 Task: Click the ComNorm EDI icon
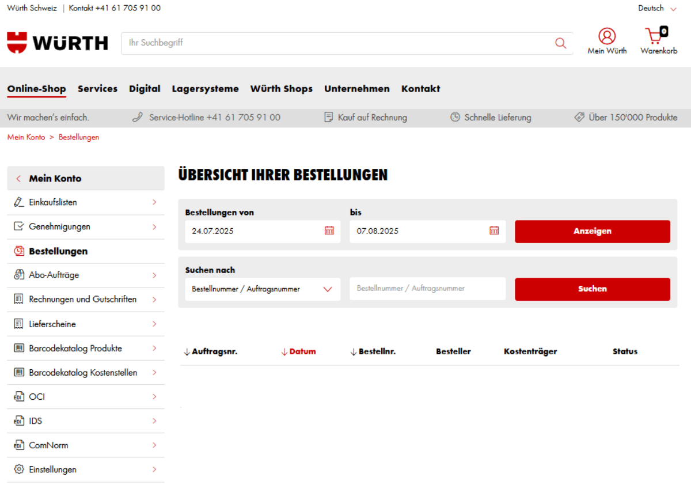[18, 445]
